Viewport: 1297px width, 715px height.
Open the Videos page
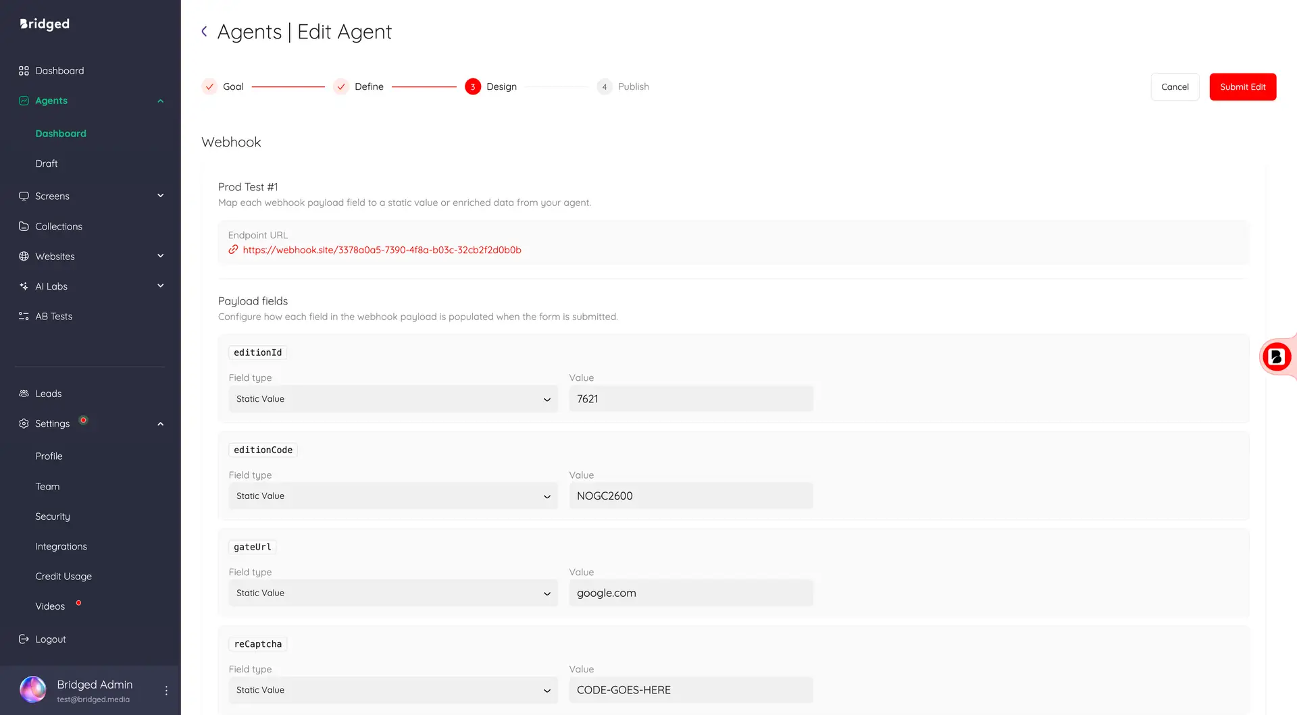[x=50, y=606]
